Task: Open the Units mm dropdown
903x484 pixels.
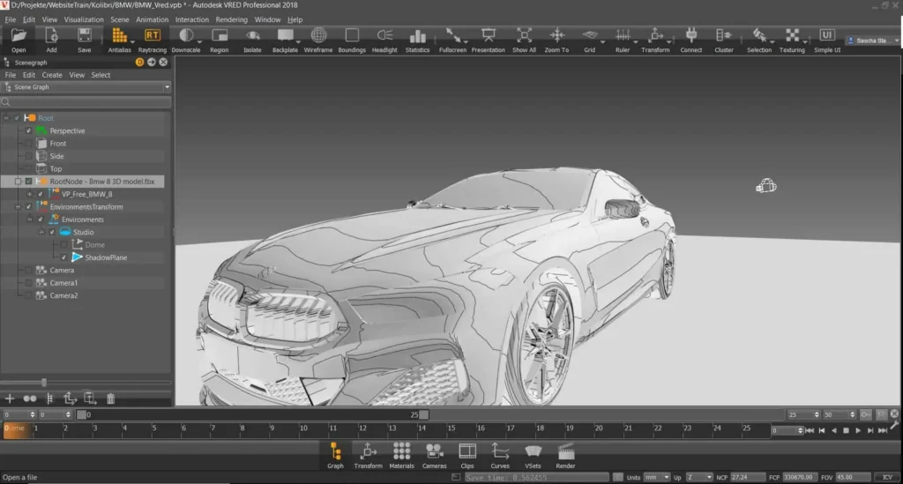Action: coord(656,477)
